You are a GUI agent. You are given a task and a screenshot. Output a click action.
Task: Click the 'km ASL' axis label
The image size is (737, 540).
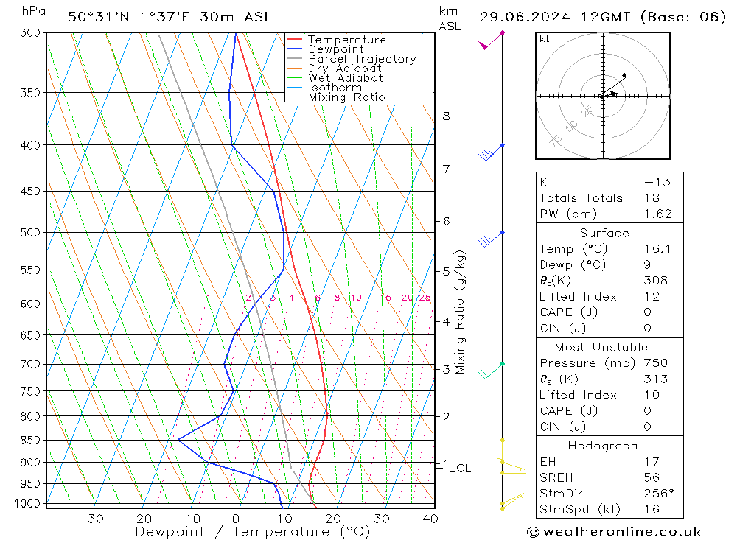[450, 19]
